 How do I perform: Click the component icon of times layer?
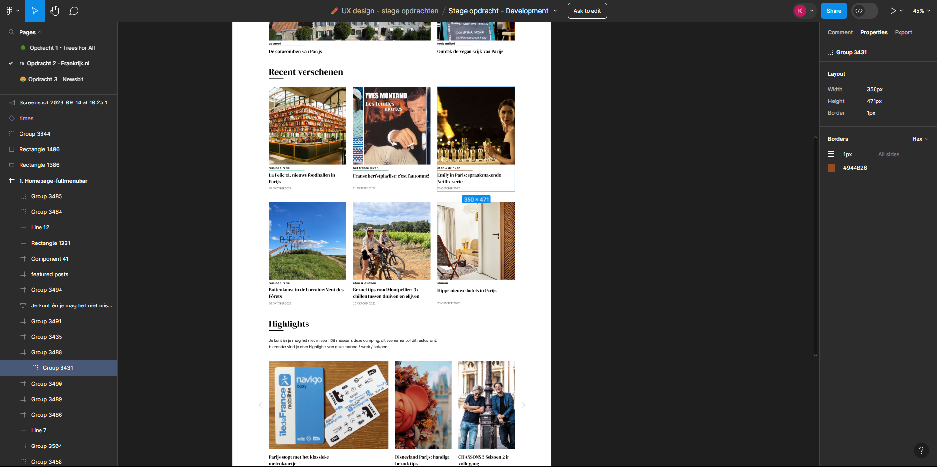12,118
